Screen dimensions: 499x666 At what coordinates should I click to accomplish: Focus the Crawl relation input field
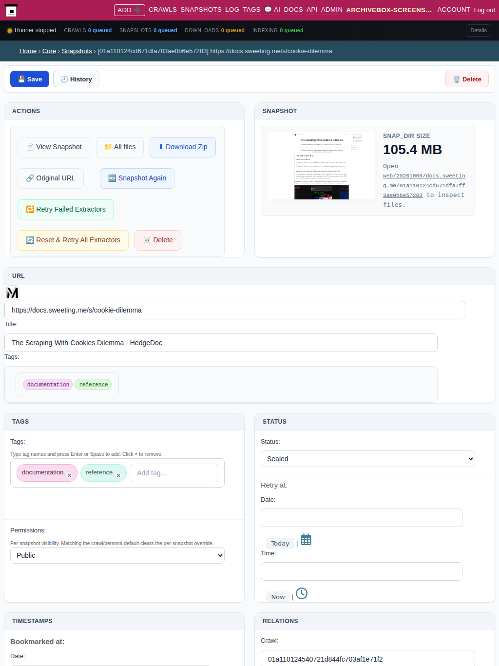(368, 658)
